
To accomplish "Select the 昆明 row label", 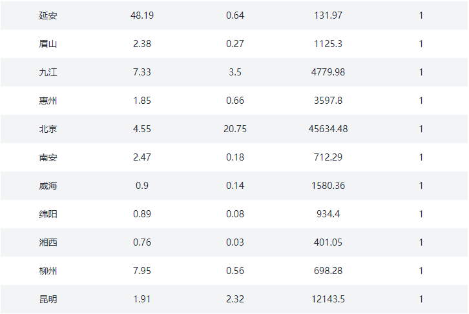I will (x=48, y=299).
